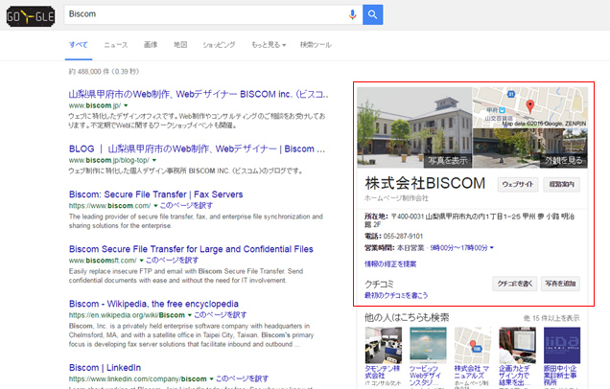The height and width of the screenshot is (389, 610).
Task: Open the 株式会社マニュアルズ map thumbnail
Action: click(473, 345)
